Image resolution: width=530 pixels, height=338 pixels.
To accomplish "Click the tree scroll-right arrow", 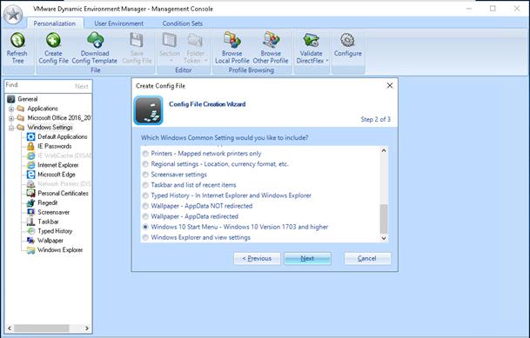I will pos(87,328).
